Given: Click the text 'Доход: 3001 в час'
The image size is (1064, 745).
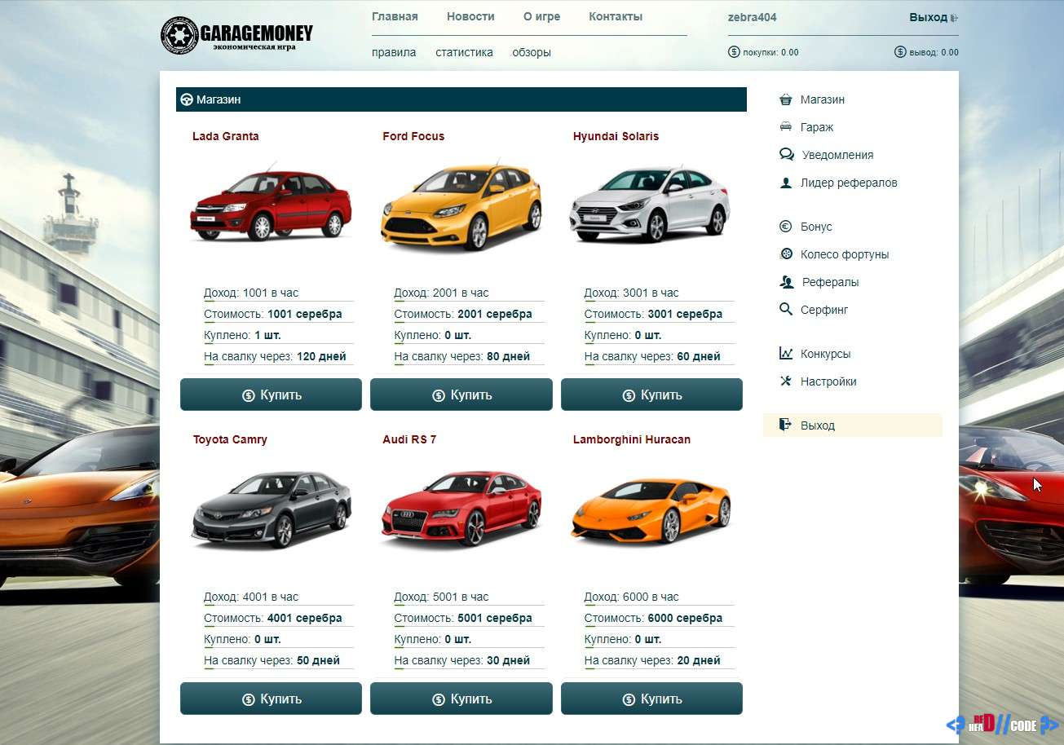Looking at the screenshot, I should (631, 293).
